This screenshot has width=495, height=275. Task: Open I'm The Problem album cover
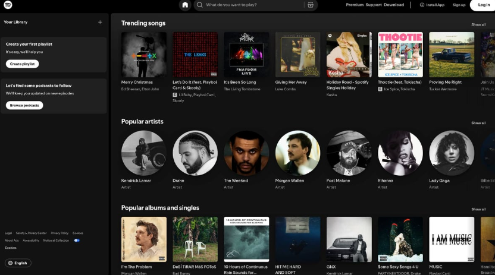coord(143,239)
